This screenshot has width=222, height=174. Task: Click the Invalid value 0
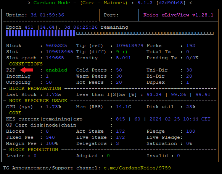tap(179, 156)
